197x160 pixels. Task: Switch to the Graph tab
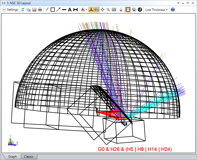tap(12, 157)
